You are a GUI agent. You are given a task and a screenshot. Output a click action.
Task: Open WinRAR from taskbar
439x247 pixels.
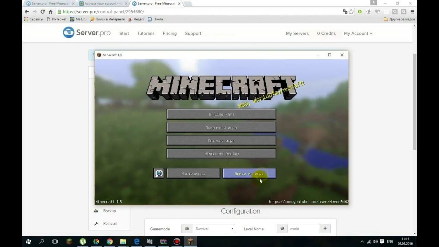163,242
